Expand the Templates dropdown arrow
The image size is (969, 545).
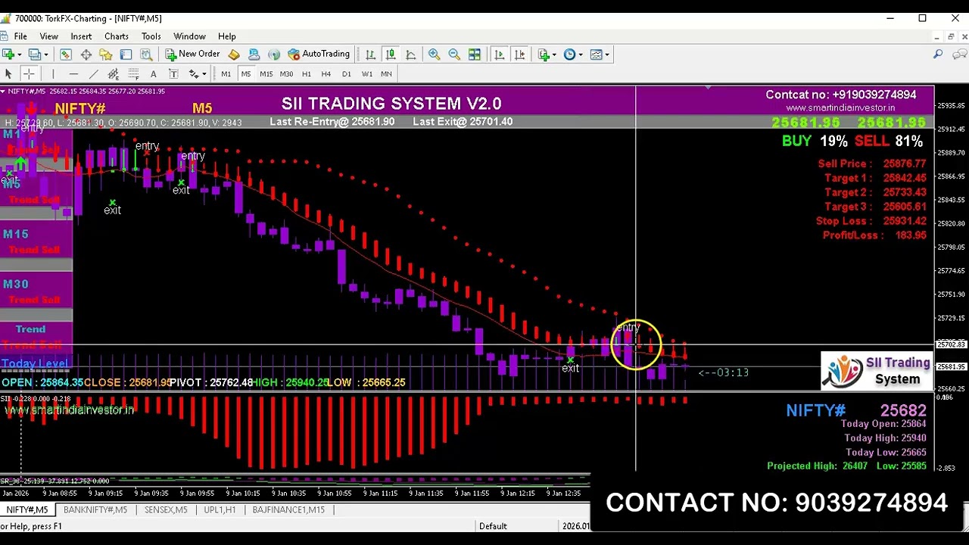coord(606,54)
